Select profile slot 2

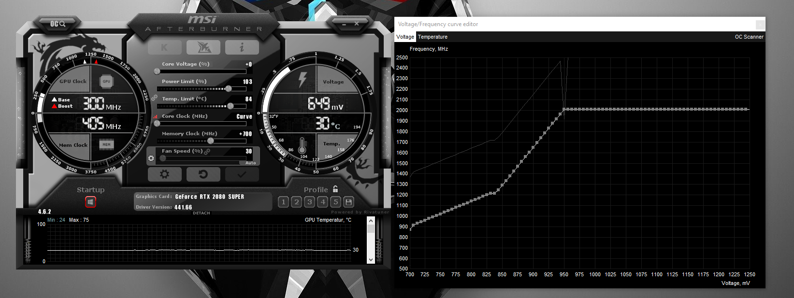(x=297, y=202)
